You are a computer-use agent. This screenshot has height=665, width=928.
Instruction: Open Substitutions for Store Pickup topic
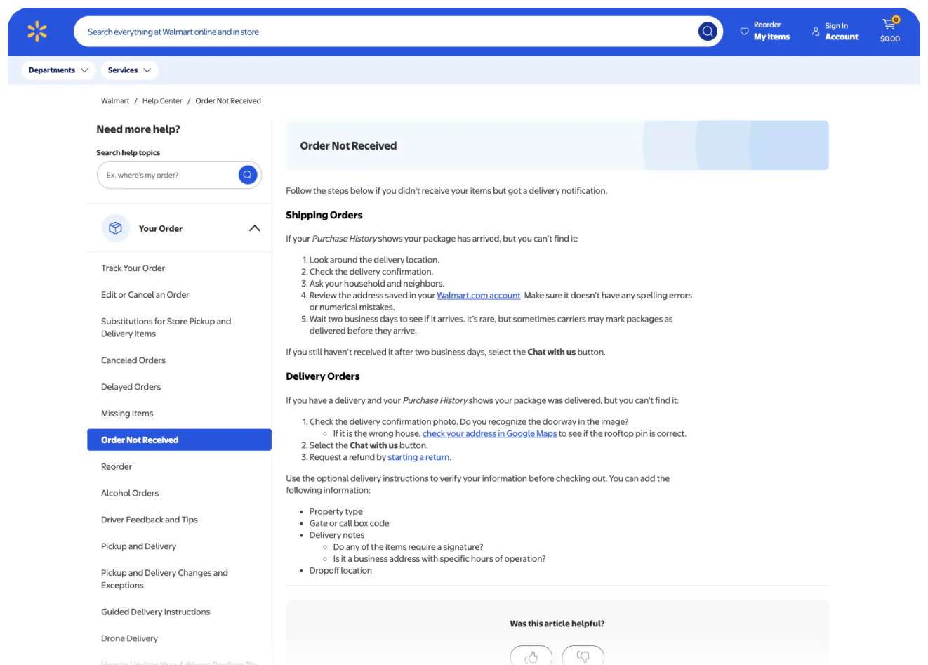pos(166,327)
